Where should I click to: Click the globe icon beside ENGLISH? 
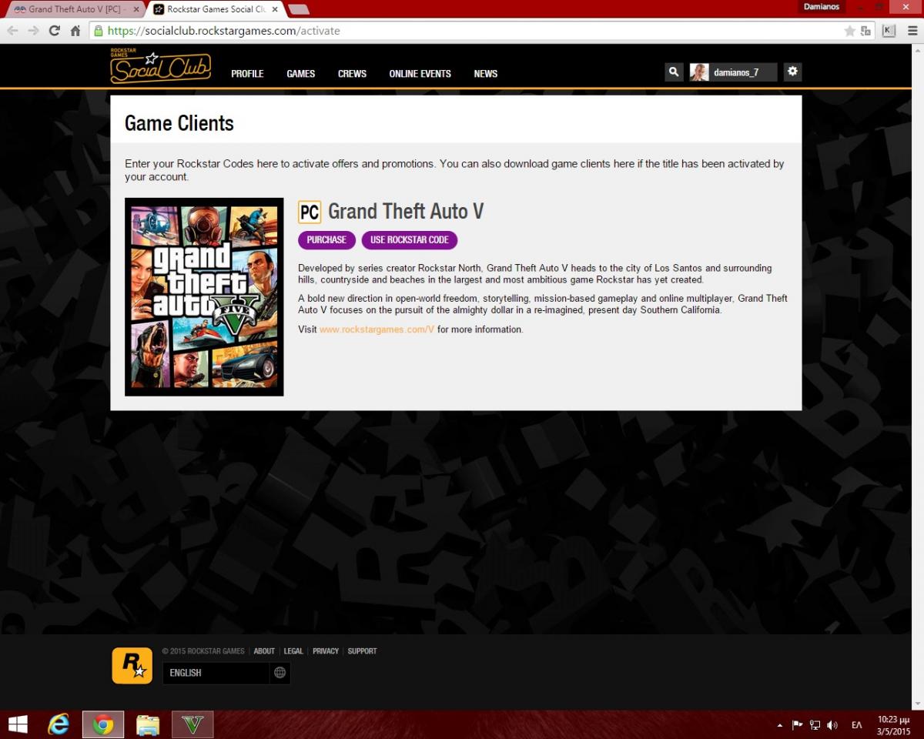280,673
